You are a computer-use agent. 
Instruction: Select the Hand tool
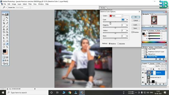click(4, 47)
